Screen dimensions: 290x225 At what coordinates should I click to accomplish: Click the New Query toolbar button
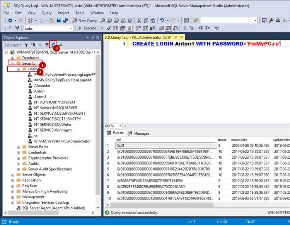click(x=85, y=20)
